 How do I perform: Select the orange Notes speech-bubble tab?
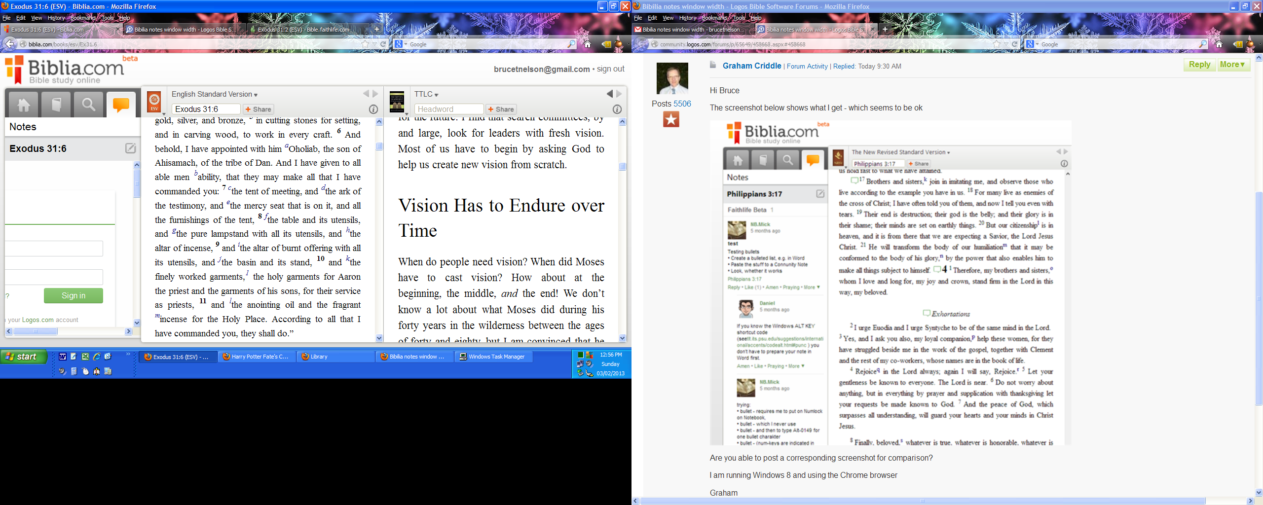pos(121,105)
